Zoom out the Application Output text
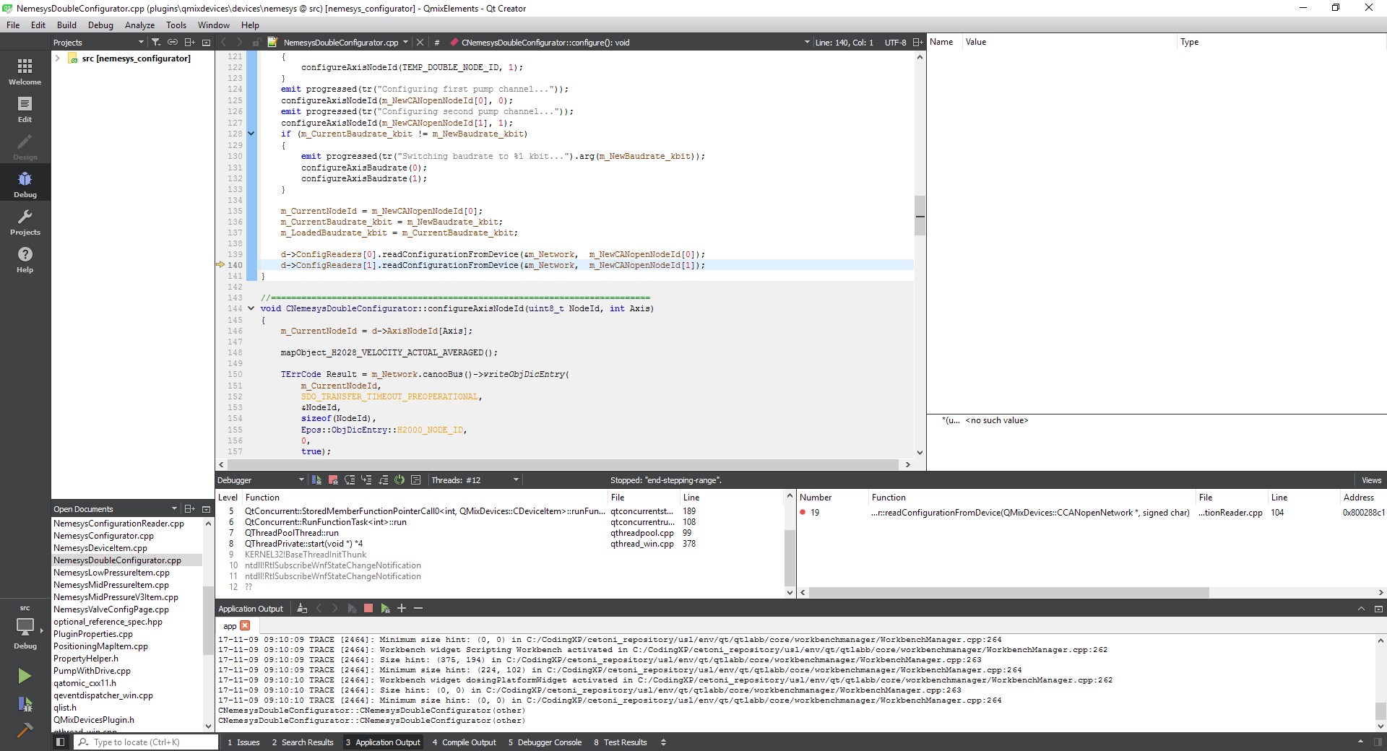 pos(418,609)
